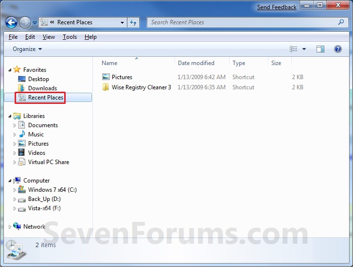Sort by the Name column header
Screen dimensions: 353x267
coord(109,63)
